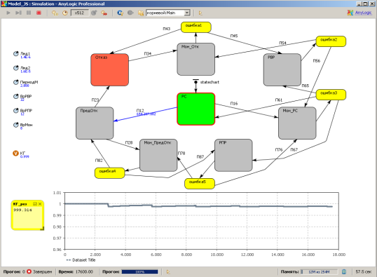Viewport: 377px width, 277px height.
Task: Click the speed up icon after x512
Action: pos(94,13)
